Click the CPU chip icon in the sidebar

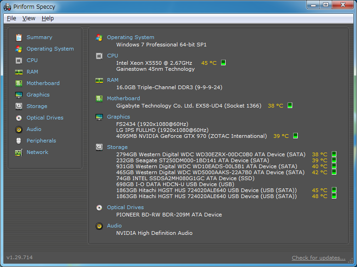coord(19,60)
